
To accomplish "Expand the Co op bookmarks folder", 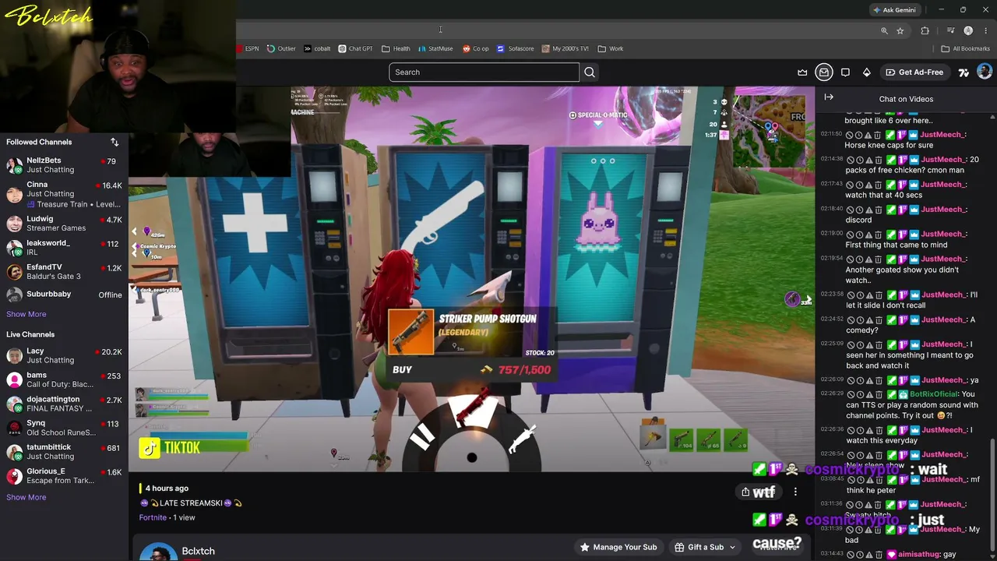I will (x=476, y=48).
